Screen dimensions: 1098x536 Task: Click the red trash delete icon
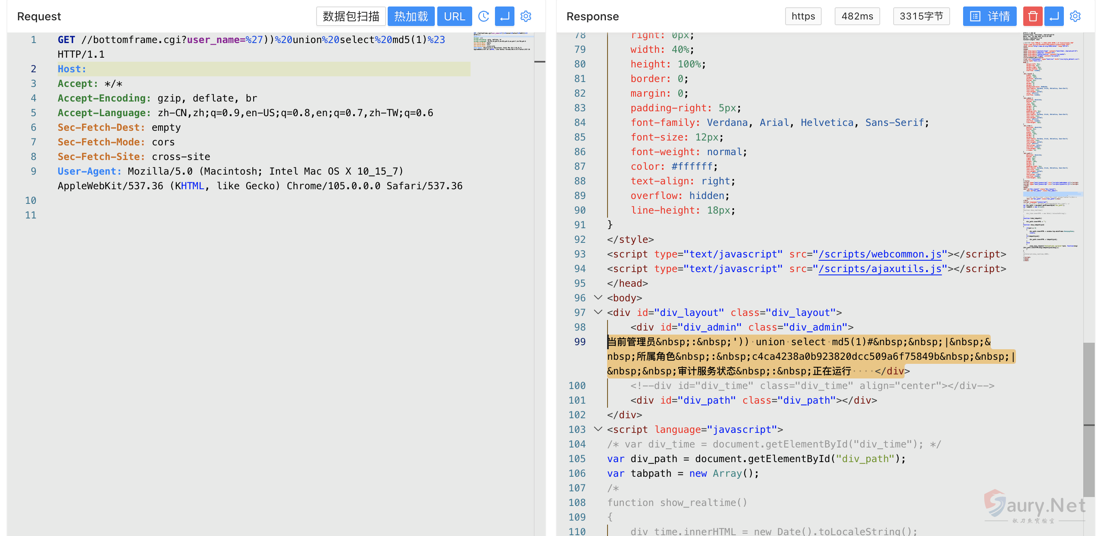tap(1032, 16)
